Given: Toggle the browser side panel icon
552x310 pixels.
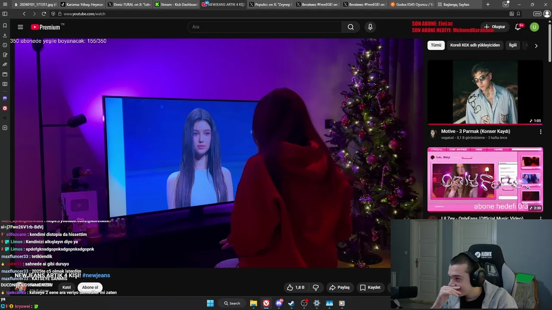Looking at the screenshot, I should click(5, 14).
